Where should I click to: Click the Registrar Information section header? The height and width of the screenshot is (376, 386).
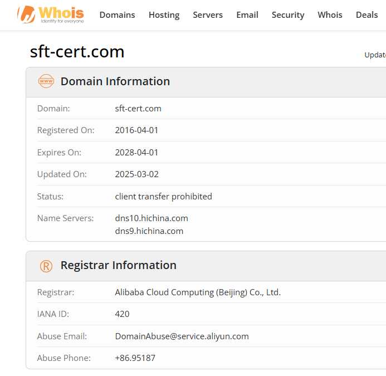point(118,266)
